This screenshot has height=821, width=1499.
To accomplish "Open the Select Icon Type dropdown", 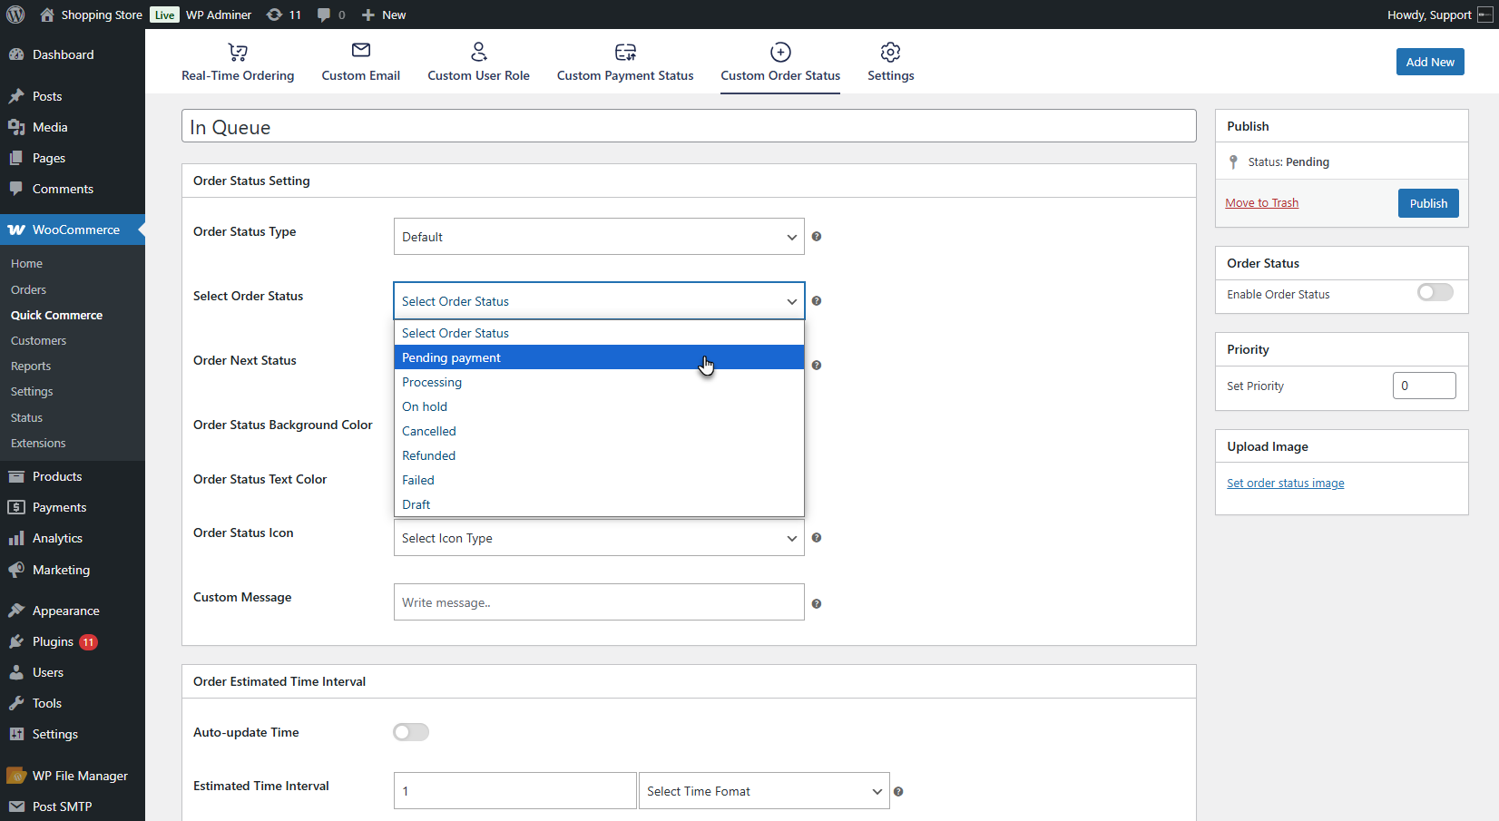I will click(599, 538).
